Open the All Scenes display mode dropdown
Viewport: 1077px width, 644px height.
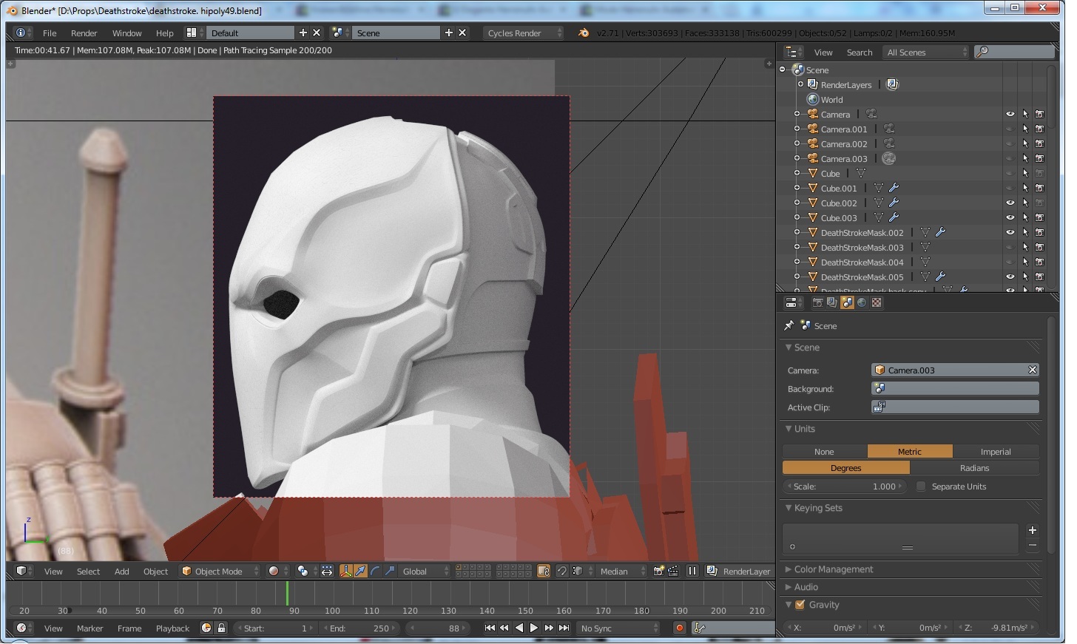click(x=926, y=52)
